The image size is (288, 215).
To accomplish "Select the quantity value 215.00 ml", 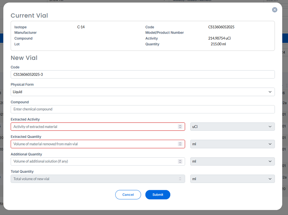I will 218,44.
